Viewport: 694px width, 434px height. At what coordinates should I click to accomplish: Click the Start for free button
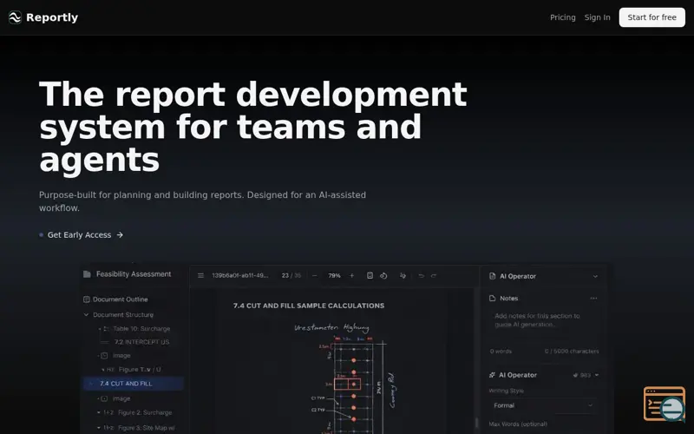(x=651, y=17)
